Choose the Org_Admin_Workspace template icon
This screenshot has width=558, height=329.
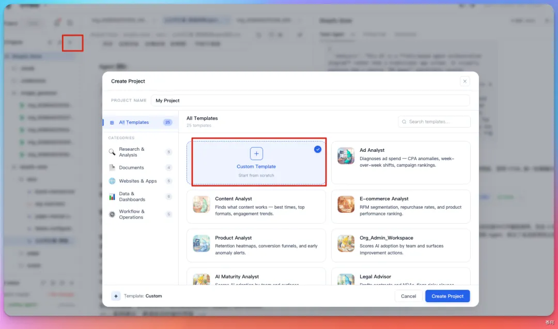pos(346,243)
